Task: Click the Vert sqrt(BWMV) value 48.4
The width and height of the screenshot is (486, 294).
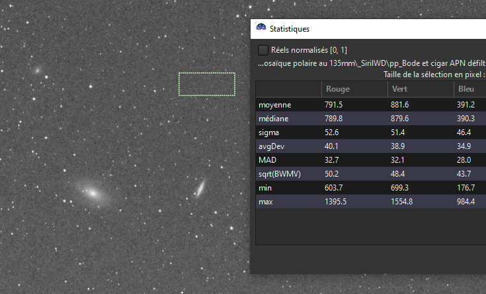Action: (x=397, y=174)
